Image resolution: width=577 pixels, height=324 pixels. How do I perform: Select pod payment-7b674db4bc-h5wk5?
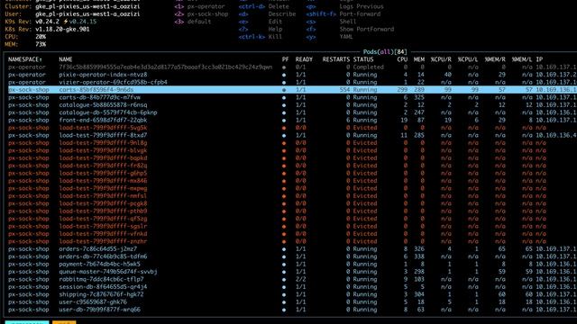[292, 264]
